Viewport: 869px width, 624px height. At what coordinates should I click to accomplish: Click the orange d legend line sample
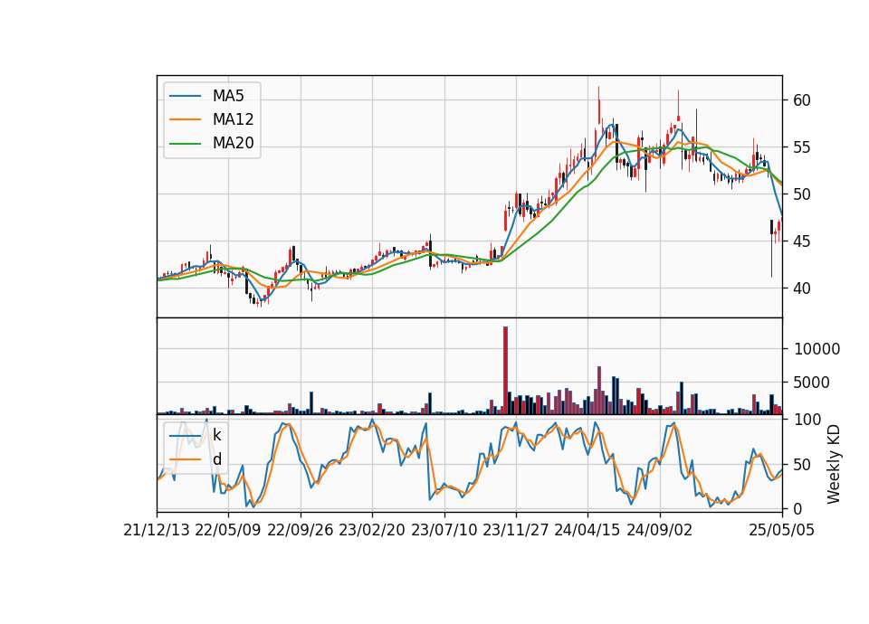pos(185,459)
